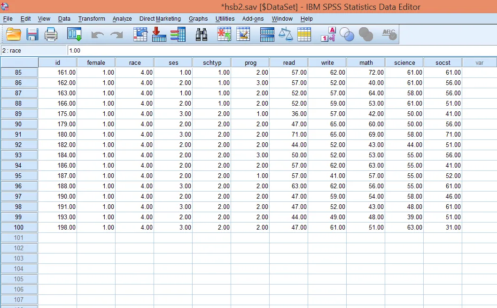Viewport: 497px width, 308px height.
Task: Save the current dataset
Action: point(32,34)
